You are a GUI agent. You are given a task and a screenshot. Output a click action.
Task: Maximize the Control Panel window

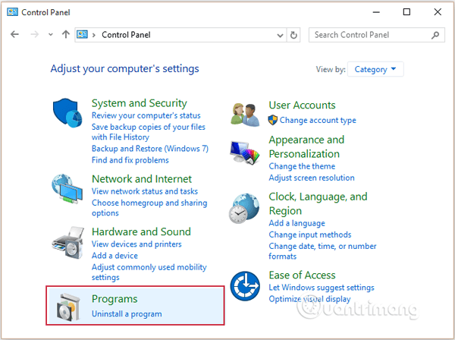406,12
